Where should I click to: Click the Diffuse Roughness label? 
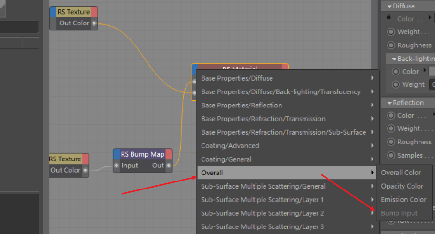click(414, 45)
